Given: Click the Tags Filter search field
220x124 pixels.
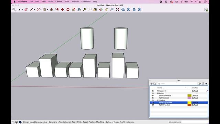Looking at the screenshot, I should click(x=177, y=83).
